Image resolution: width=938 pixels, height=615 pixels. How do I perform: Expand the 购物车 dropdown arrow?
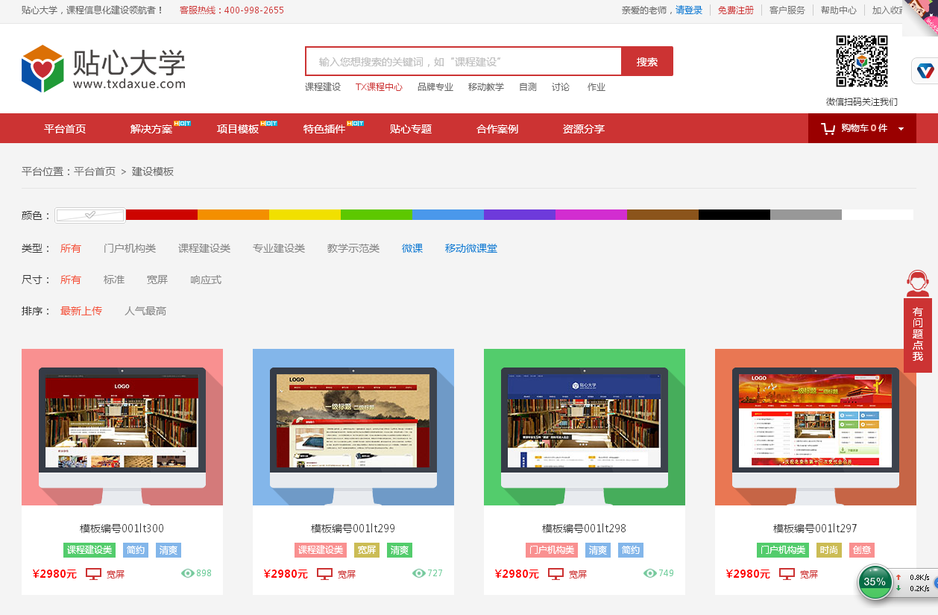point(901,129)
